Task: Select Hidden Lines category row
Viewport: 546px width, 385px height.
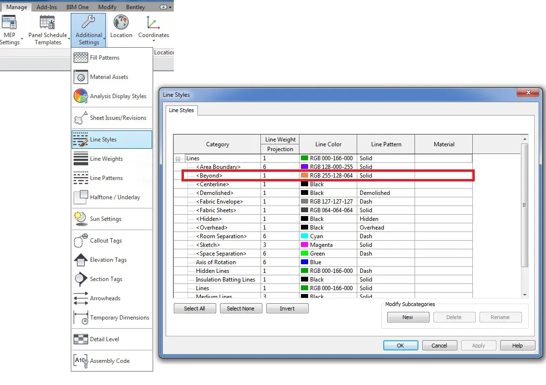Action: tap(323, 271)
